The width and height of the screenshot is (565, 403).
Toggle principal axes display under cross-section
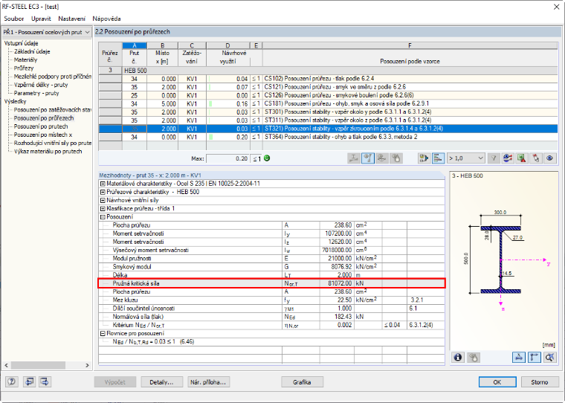tap(535, 357)
